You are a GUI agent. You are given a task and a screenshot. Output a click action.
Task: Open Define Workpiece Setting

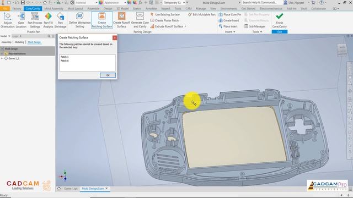[x=79, y=20]
